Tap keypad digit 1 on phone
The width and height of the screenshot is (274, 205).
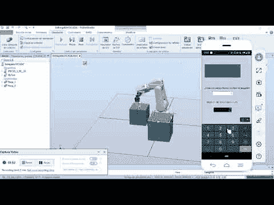208,129
